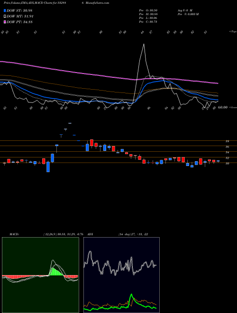
Task: Click the 'Pre V: 0.003 M' volume text
Action: [x=188, y=14]
